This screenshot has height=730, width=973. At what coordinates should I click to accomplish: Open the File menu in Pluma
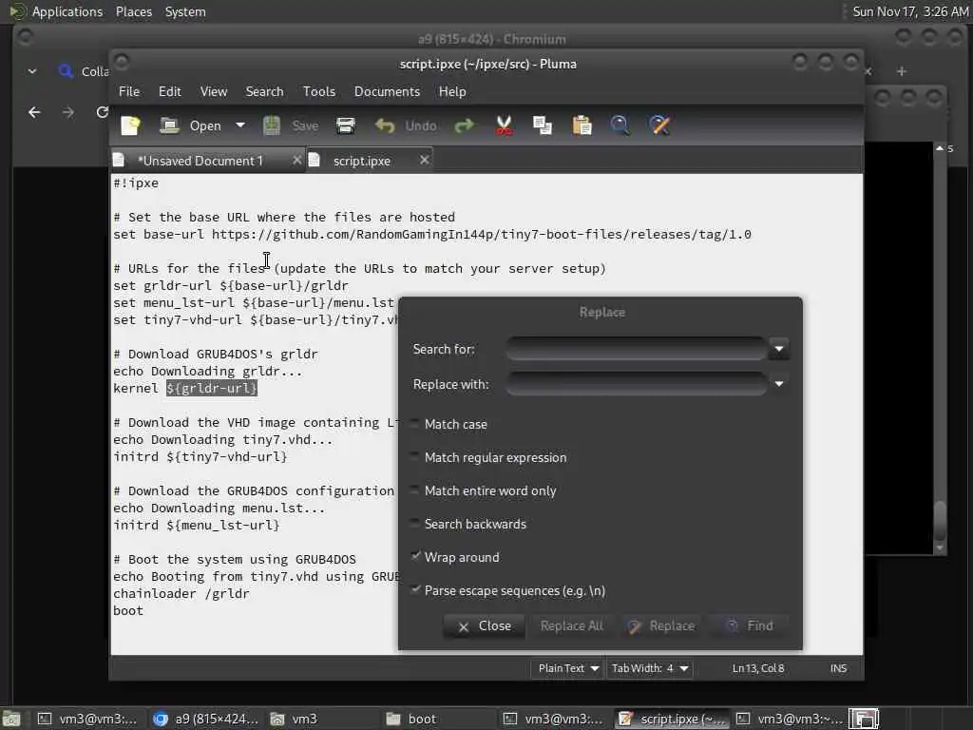coord(129,92)
